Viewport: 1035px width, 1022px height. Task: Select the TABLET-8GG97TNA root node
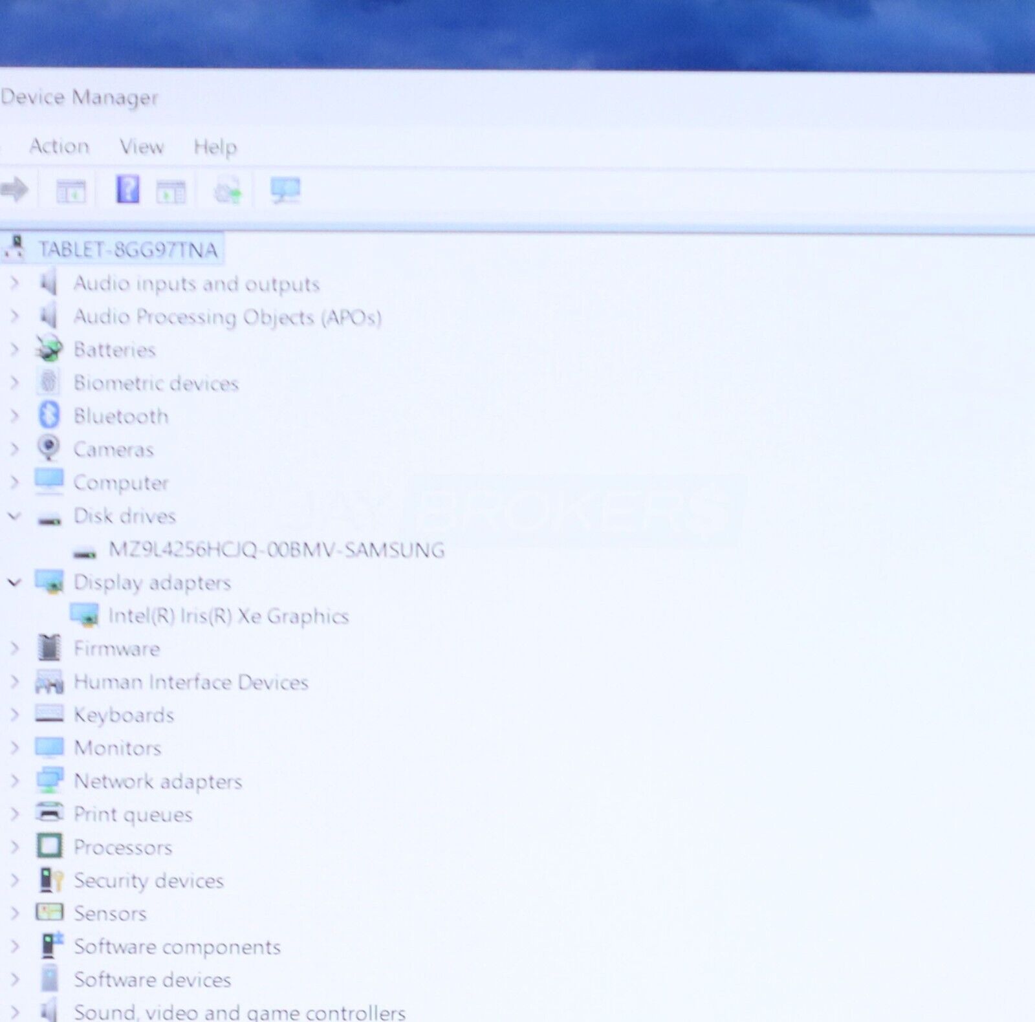tap(128, 250)
